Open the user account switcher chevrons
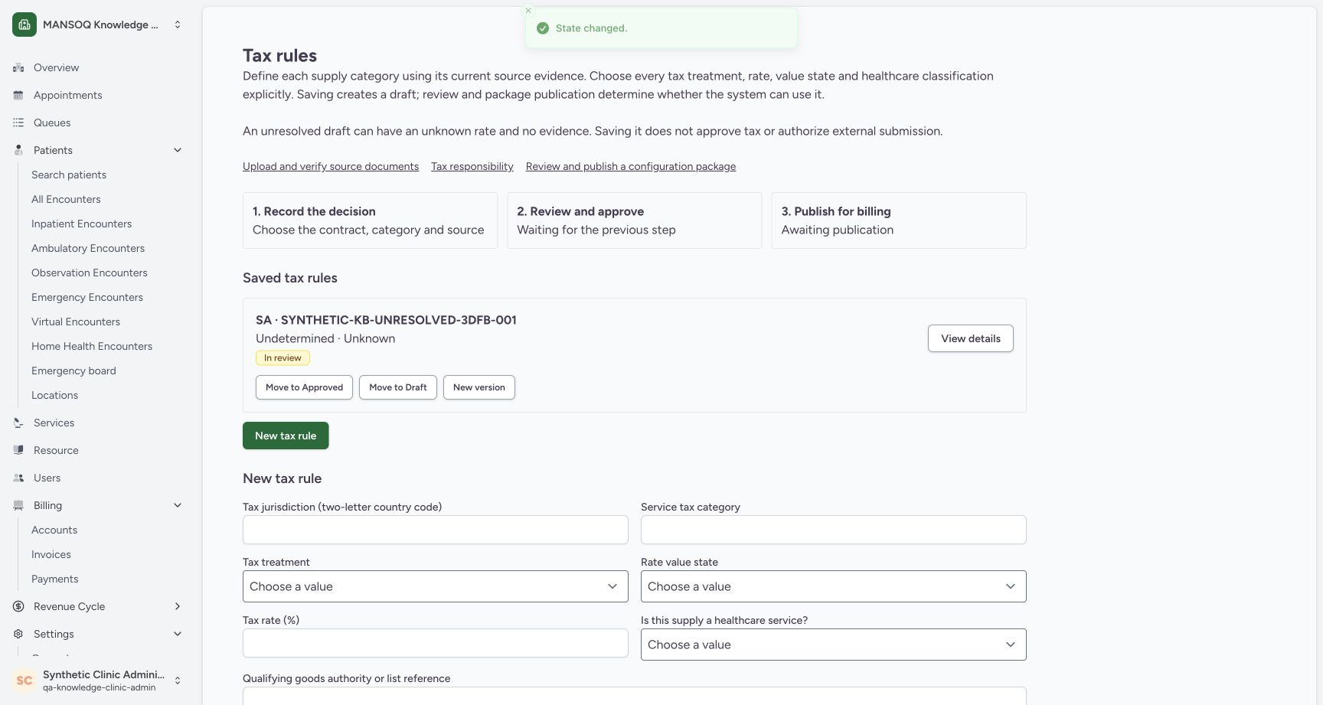Screen dimensions: 1323x705 coord(178,681)
